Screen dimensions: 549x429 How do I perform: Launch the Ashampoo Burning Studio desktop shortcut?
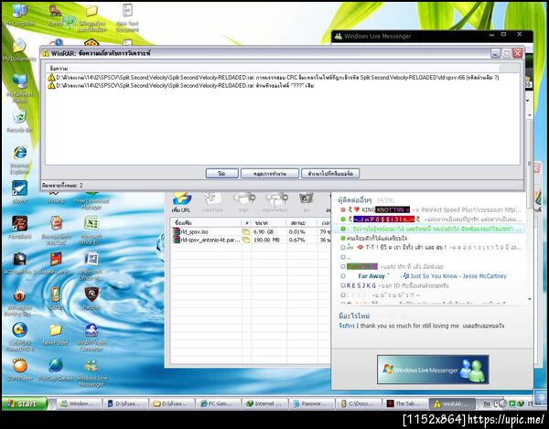tap(19, 303)
